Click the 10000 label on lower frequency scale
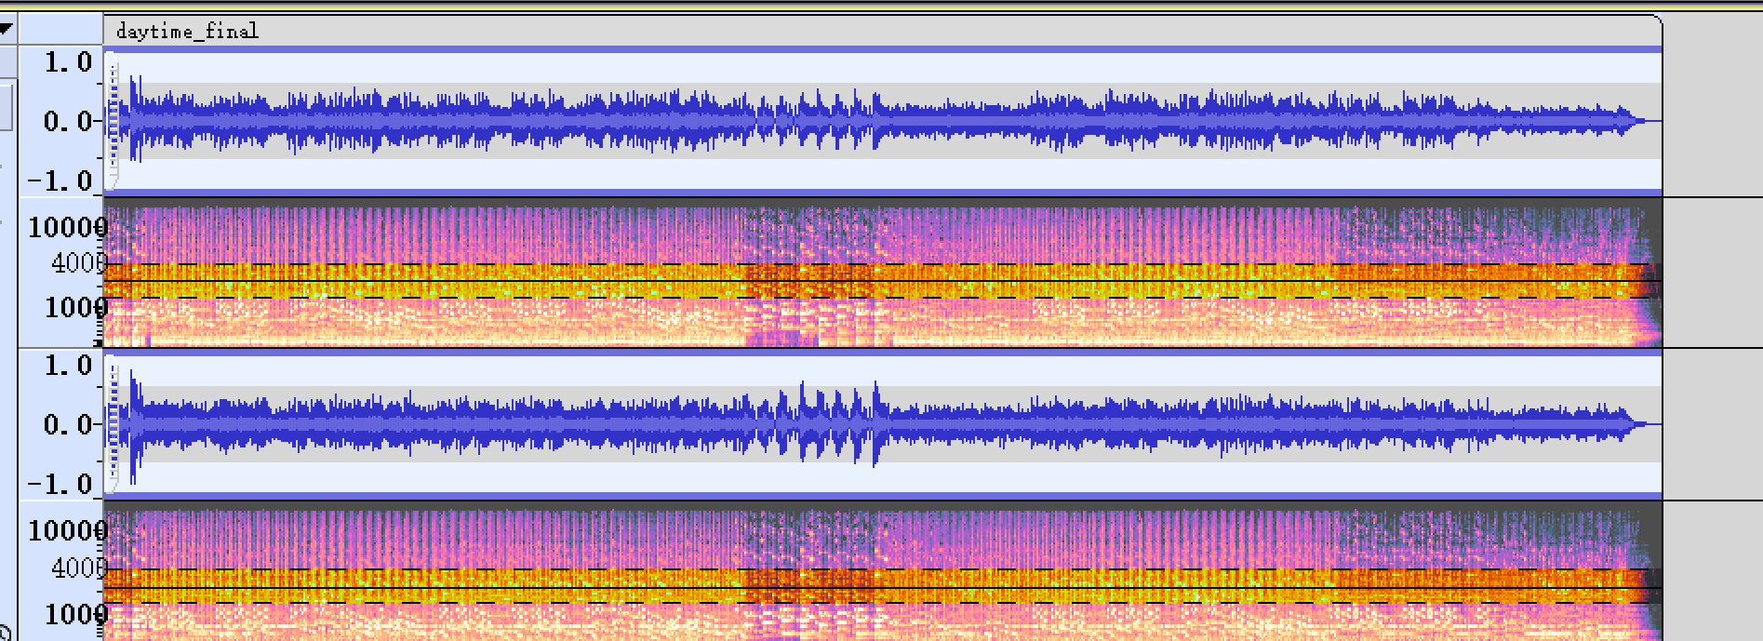 (68, 530)
